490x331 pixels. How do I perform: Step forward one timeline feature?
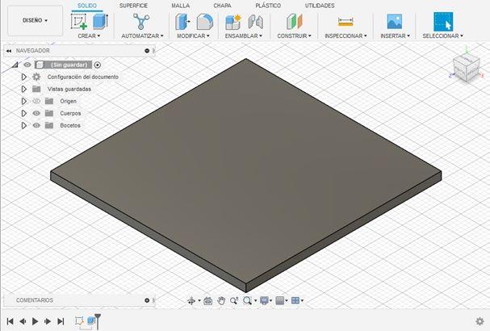click(48, 321)
